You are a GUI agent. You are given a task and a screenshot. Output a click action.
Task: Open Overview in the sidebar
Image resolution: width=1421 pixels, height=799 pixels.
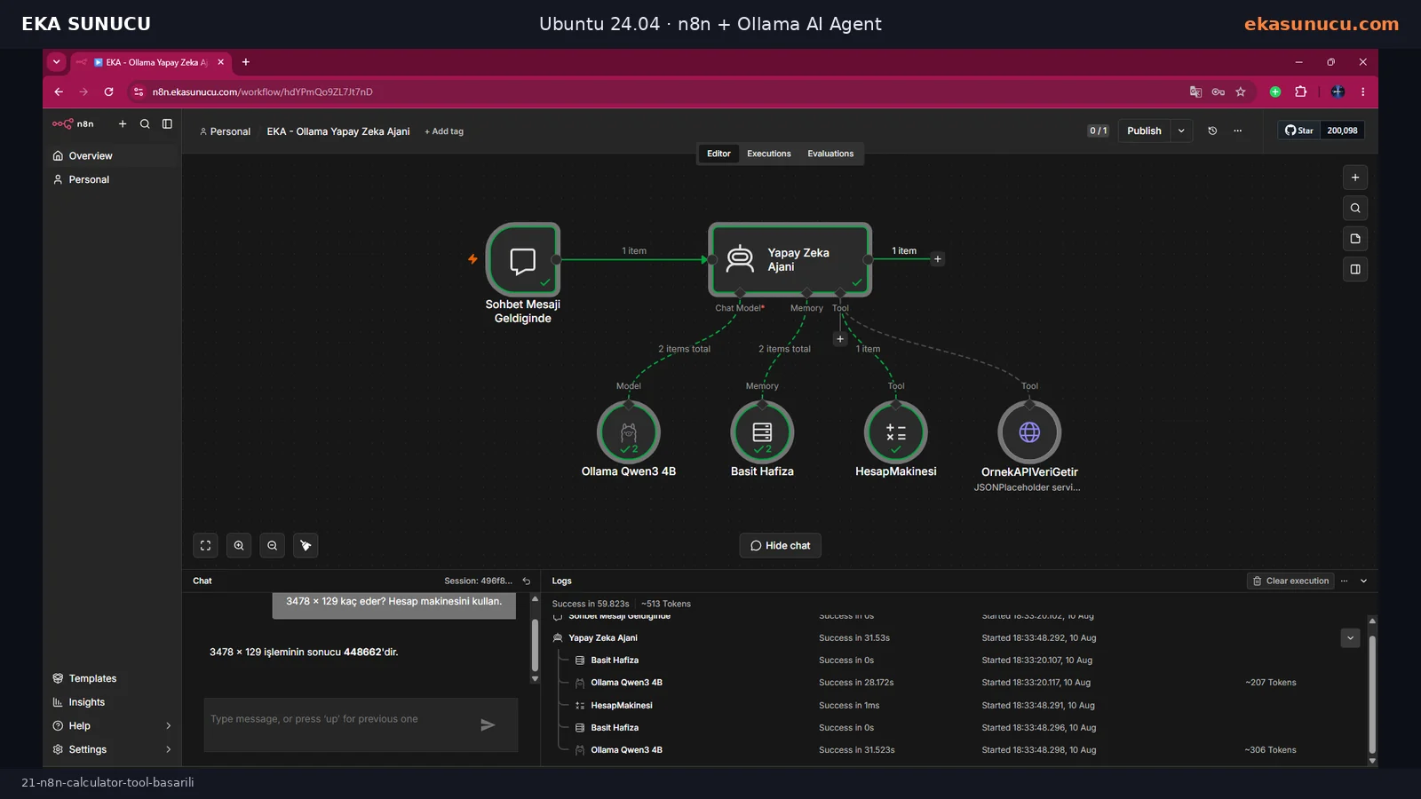(112, 155)
